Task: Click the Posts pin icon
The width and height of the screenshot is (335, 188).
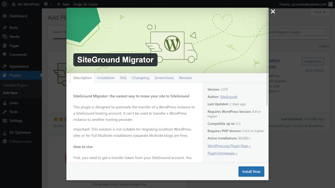Action: pyautogui.click(x=5, y=28)
